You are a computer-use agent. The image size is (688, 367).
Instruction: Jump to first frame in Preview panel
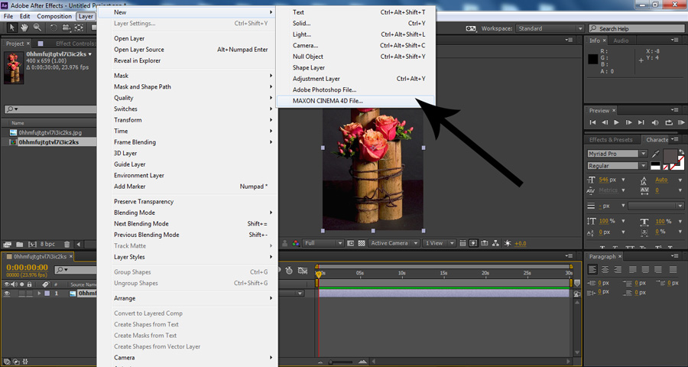(x=592, y=122)
